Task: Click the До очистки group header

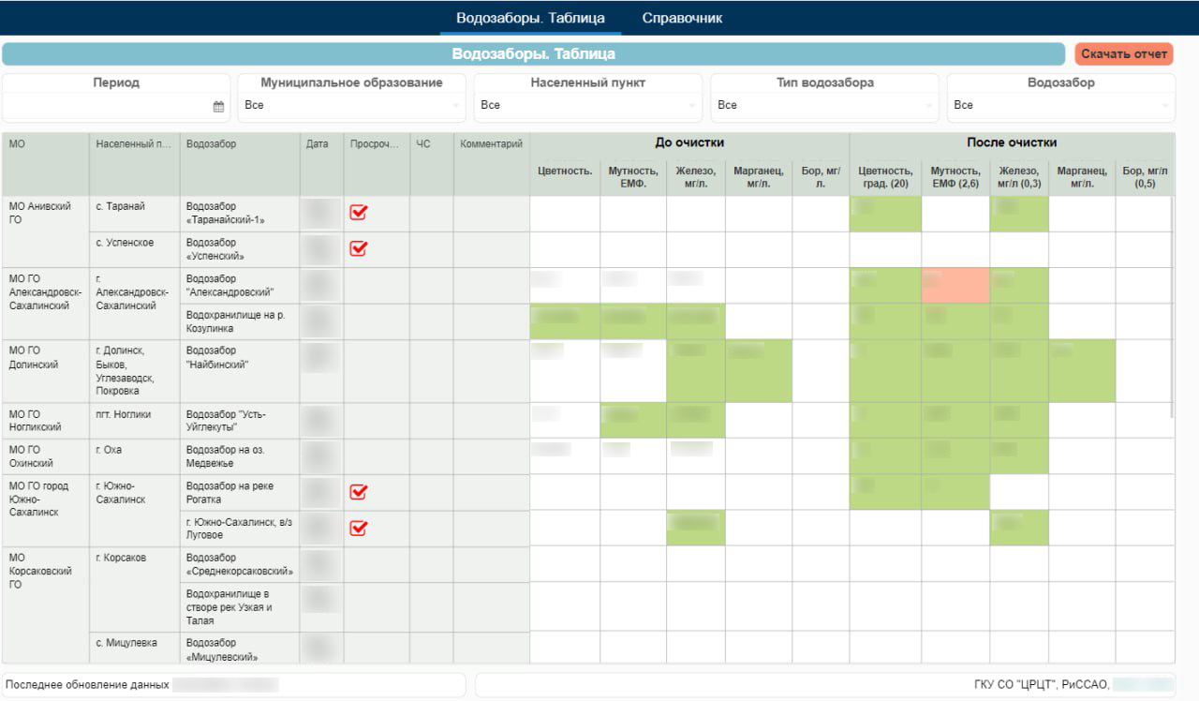Action: 689,143
